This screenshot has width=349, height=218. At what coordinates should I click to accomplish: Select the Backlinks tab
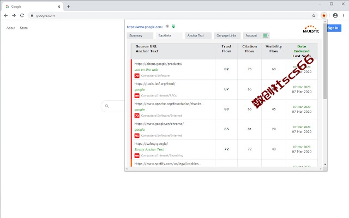pos(169,35)
